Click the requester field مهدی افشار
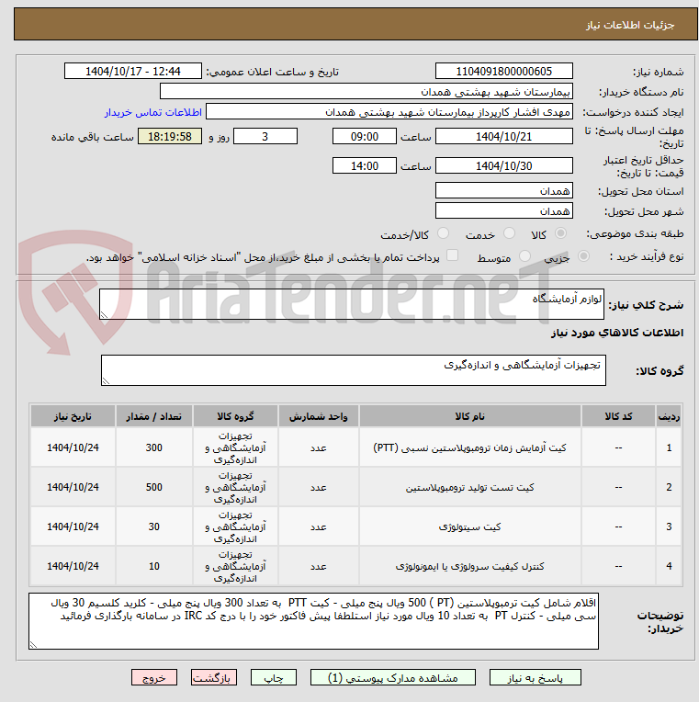The width and height of the screenshot is (699, 702). click(x=389, y=112)
